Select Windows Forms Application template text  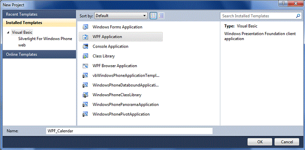click(x=118, y=27)
